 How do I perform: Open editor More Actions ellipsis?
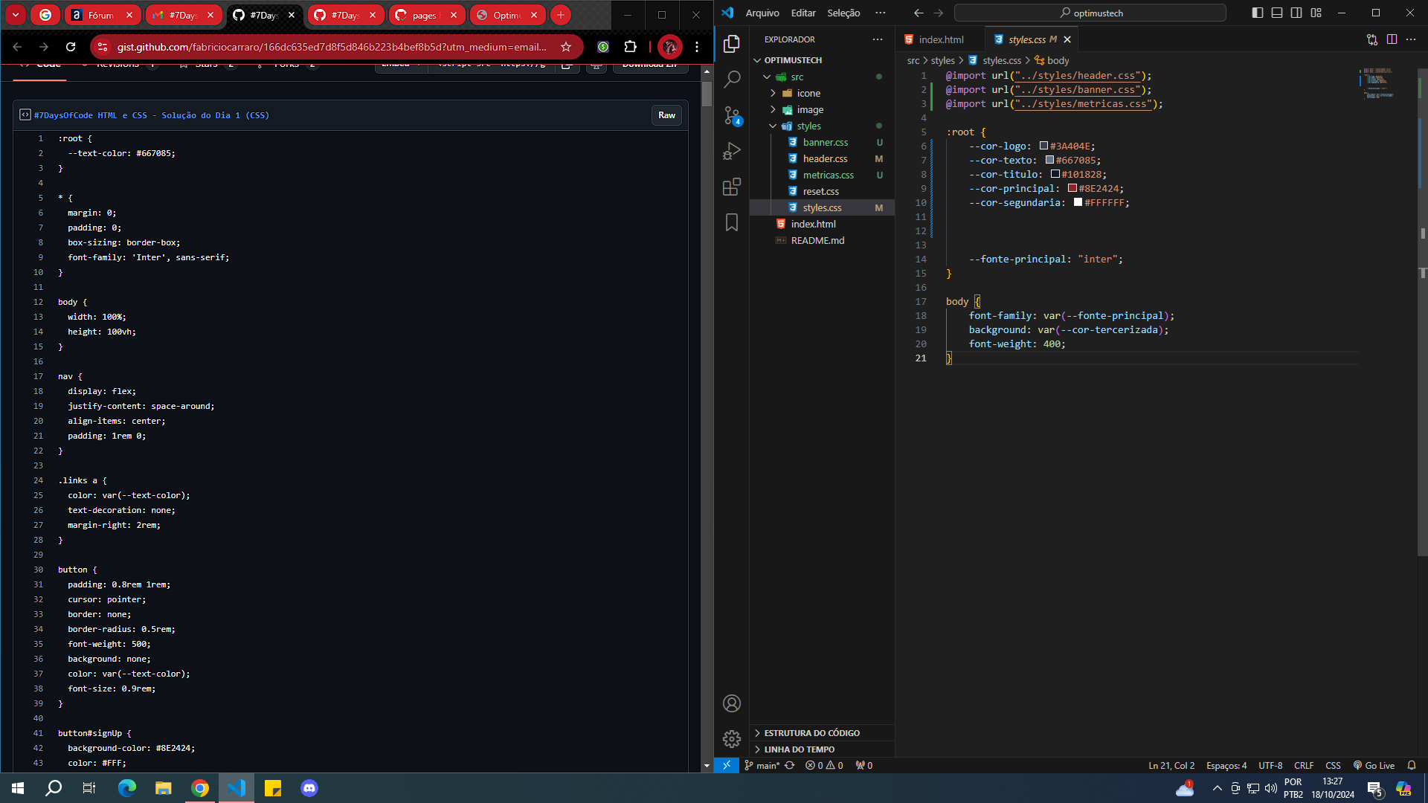point(1411,39)
